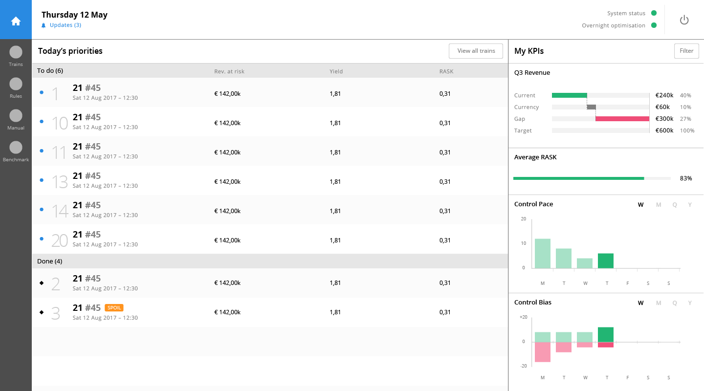Click RASK column header
704x391 pixels.
446,71
